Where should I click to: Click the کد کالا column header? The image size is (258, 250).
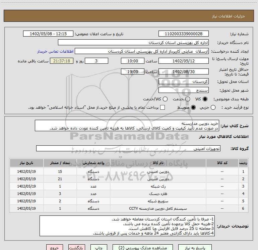[x=222, y=163]
